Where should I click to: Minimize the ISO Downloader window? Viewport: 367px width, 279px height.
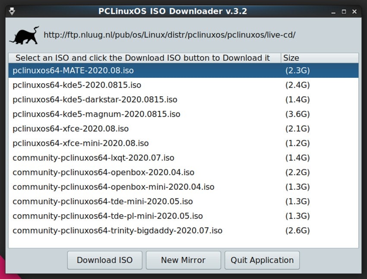coord(333,12)
